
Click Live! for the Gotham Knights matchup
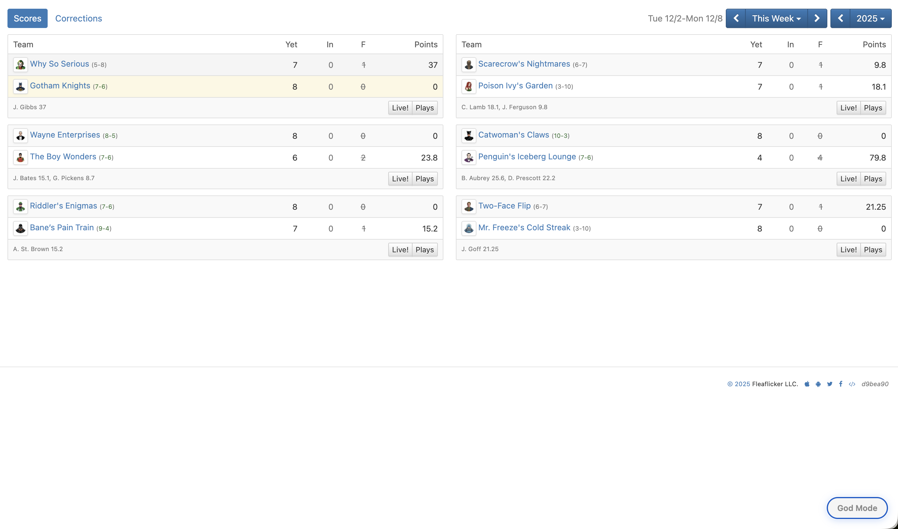400,108
